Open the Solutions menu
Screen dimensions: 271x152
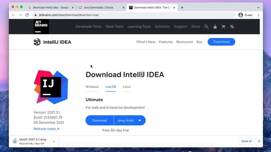coord(162,27)
